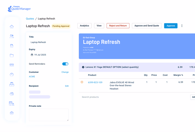Click the Qty column header

click(x=146, y=75)
